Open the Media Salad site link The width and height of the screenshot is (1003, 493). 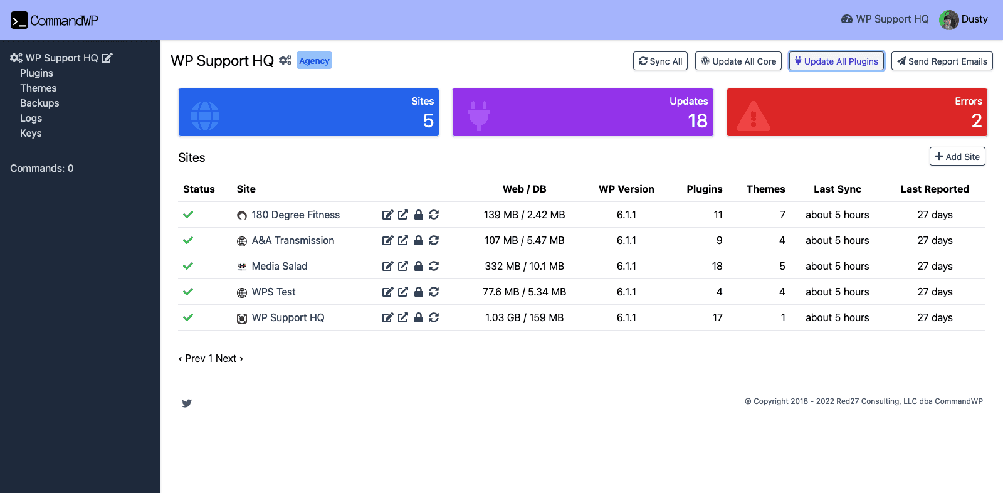pos(279,266)
